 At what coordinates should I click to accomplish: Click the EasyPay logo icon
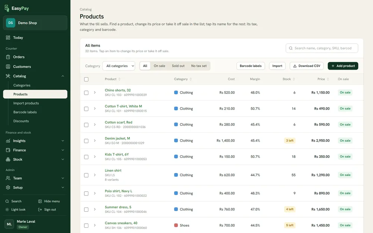7,8
